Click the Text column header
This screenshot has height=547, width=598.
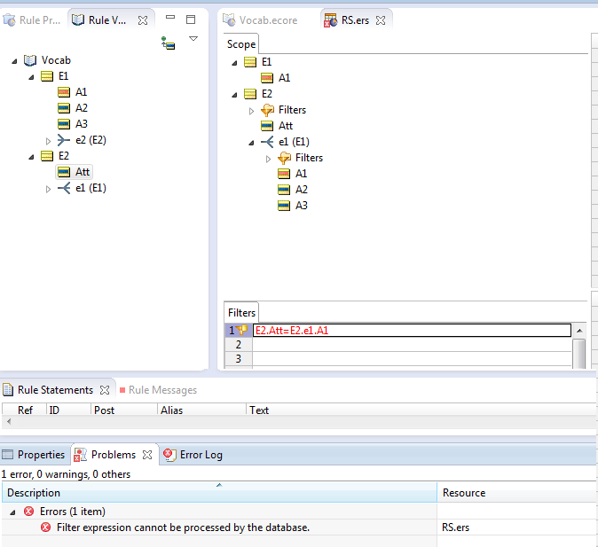pos(420,410)
